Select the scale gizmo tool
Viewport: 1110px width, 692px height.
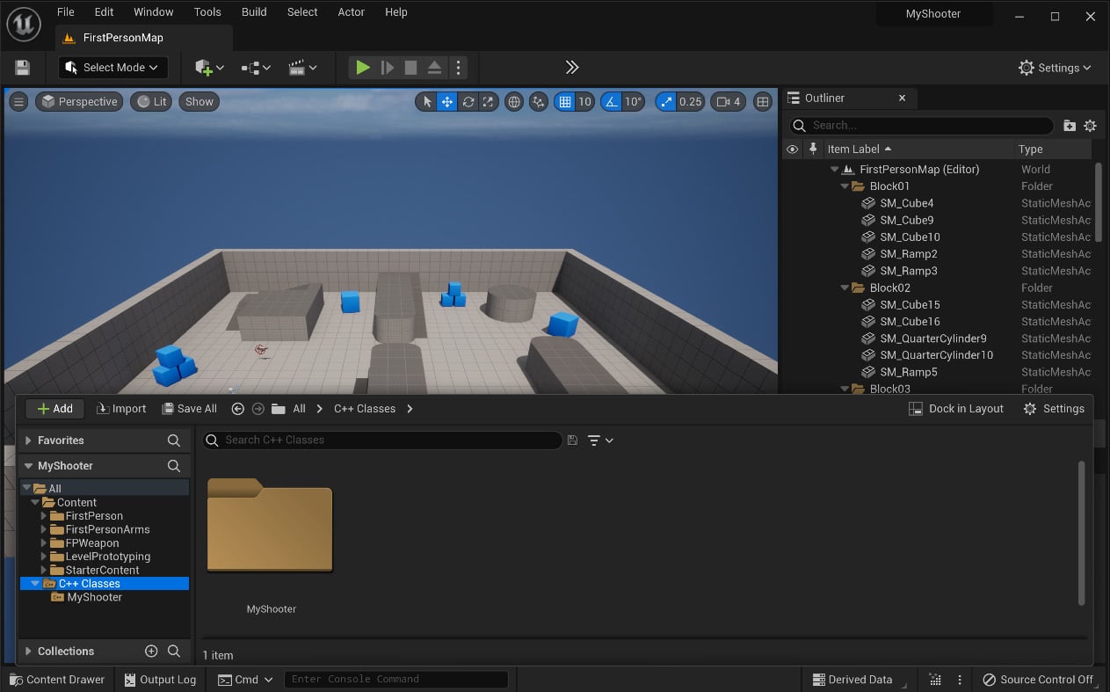click(x=489, y=102)
